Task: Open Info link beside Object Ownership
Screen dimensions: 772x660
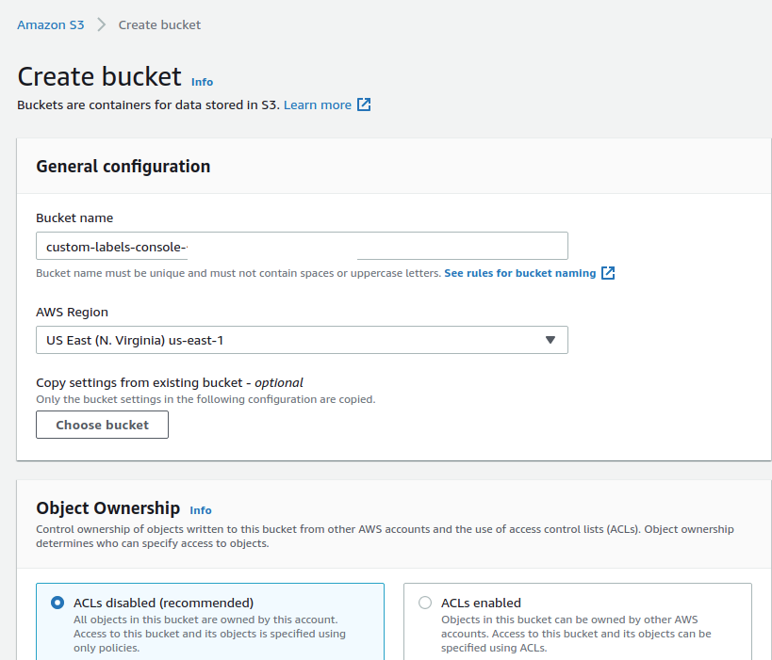Action: pyautogui.click(x=201, y=510)
